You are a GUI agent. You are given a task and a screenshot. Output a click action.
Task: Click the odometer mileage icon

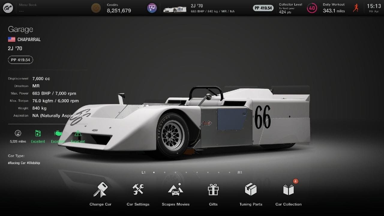pos(18,133)
